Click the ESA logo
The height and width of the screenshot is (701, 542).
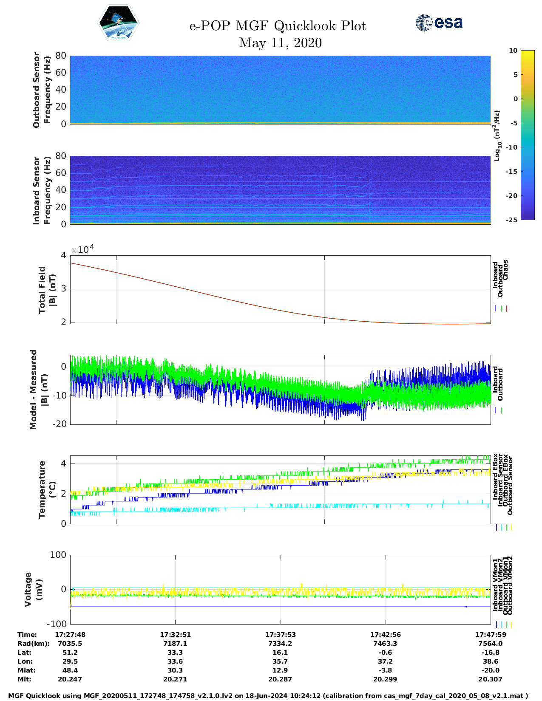pos(439,23)
